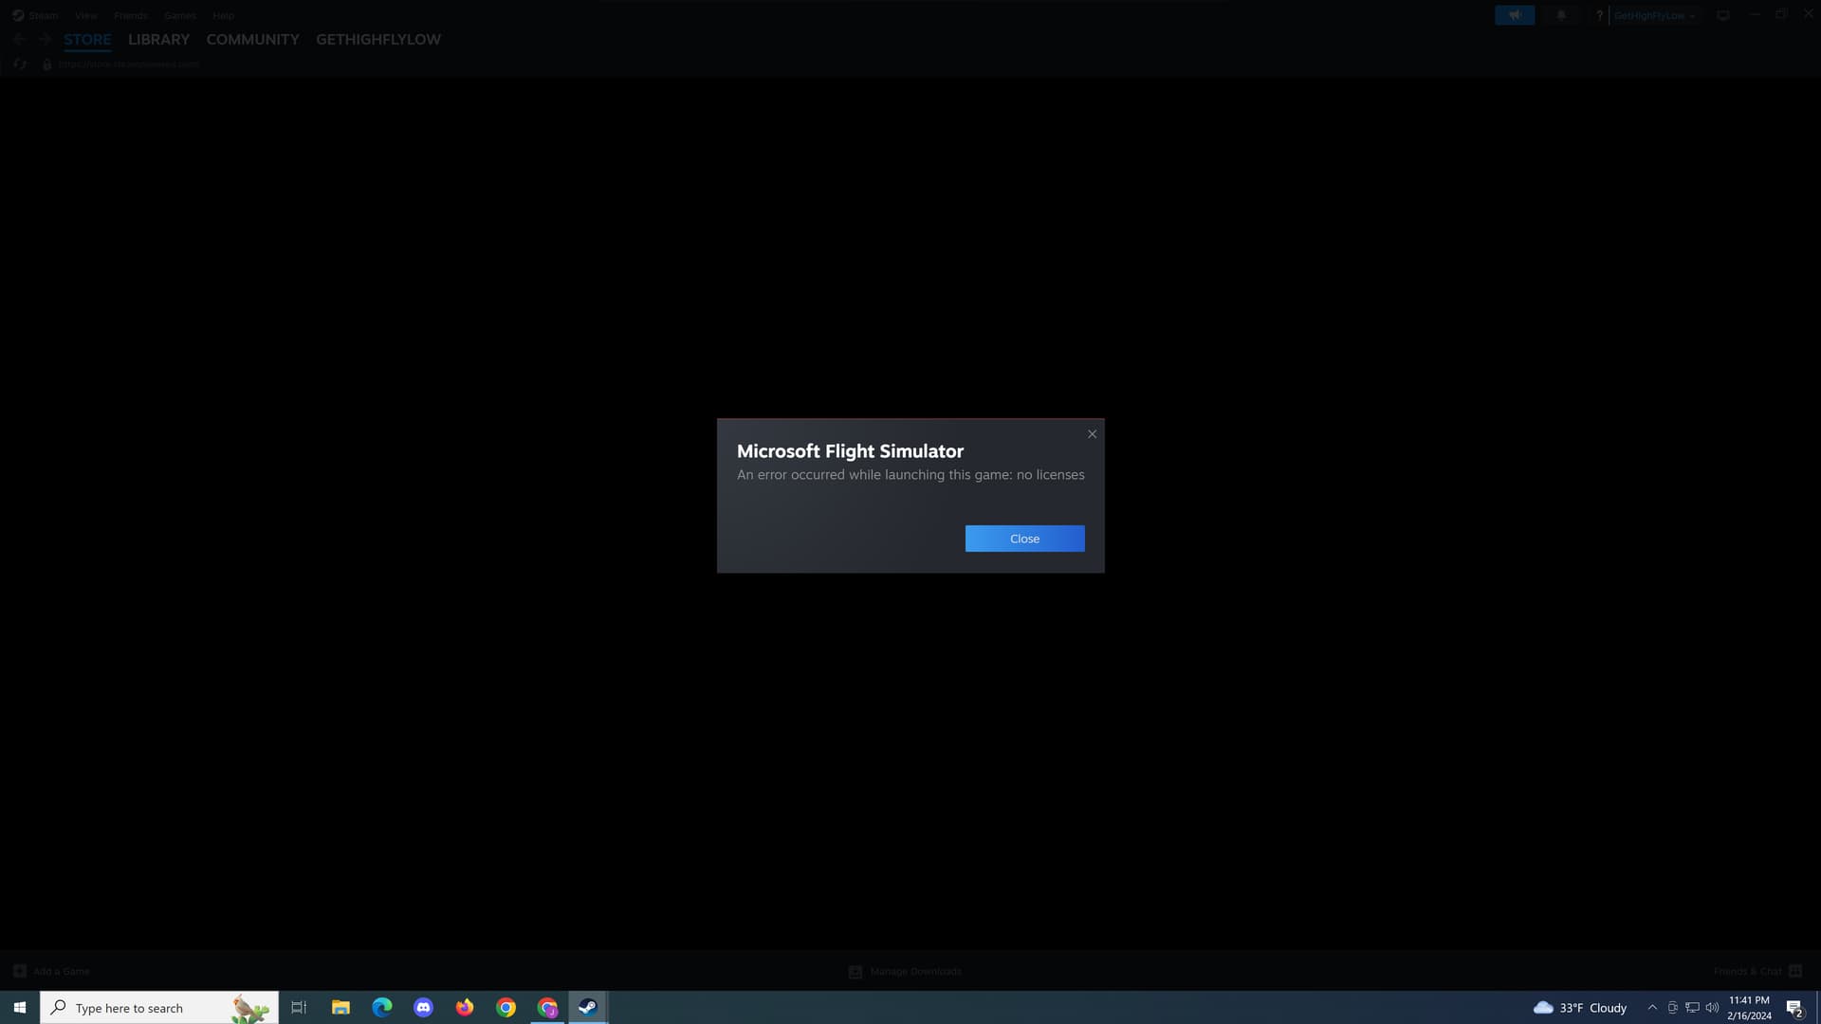Open Windows Task View button
1821x1024 pixels.
pos(298,1007)
